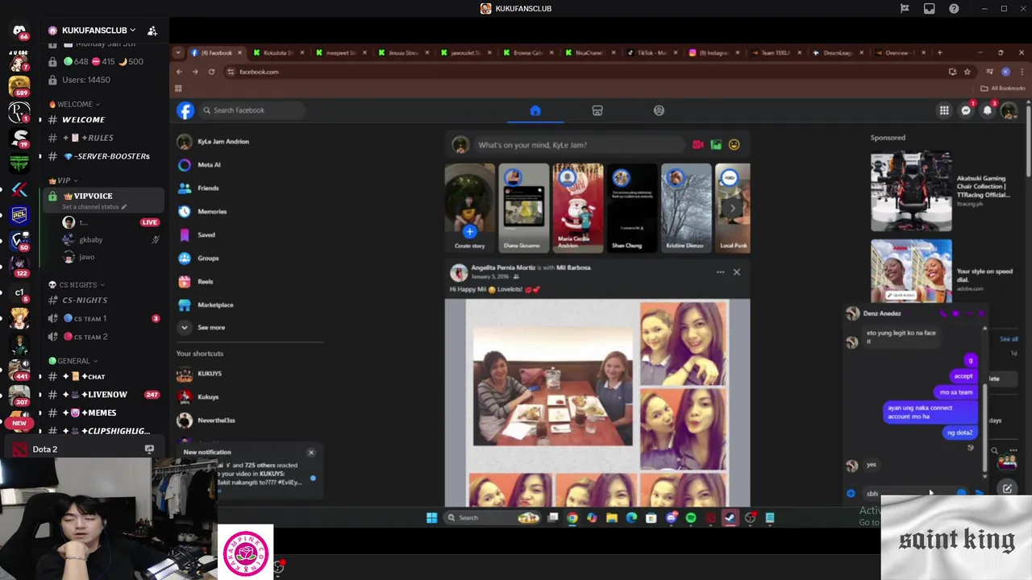Open Friends in Facebook sidebar
The height and width of the screenshot is (580, 1032).
coord(208,188)
